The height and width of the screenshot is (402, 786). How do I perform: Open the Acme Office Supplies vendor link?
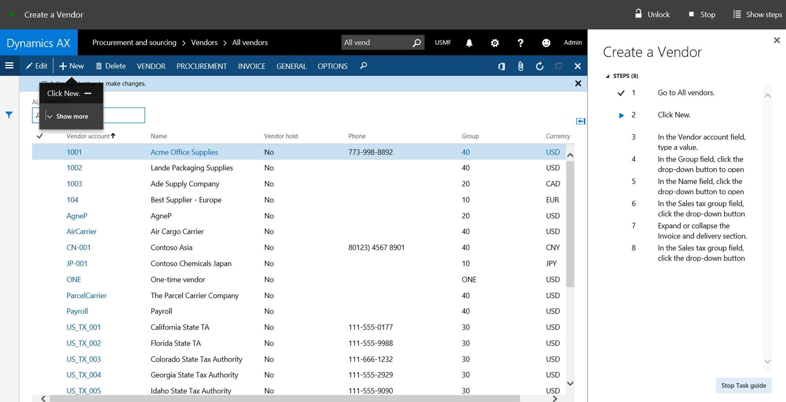[x=184, y=152]
